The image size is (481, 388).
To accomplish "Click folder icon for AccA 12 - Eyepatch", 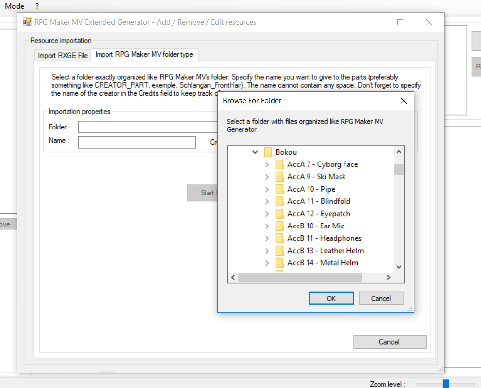I will click(x=279, y=214).
